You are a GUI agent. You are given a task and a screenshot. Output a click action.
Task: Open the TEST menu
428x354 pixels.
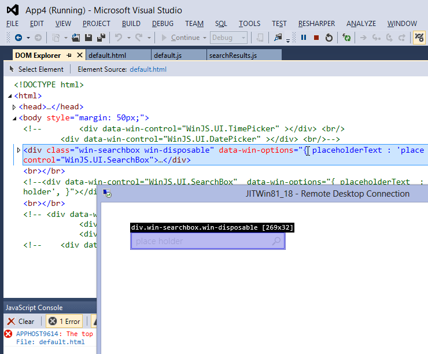tap(279, 24)
